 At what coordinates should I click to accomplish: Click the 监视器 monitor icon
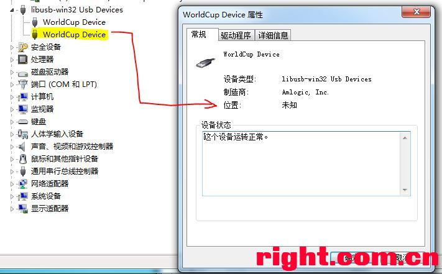23,109
